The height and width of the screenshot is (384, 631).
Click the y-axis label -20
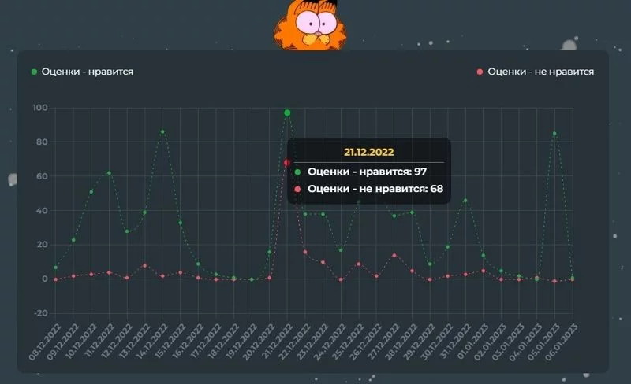(x=41, y=313)
